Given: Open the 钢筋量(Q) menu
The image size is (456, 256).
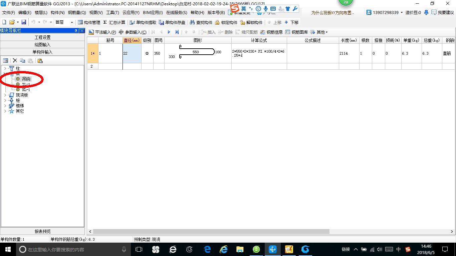Looking at the screenshot, I should [77, 13].
